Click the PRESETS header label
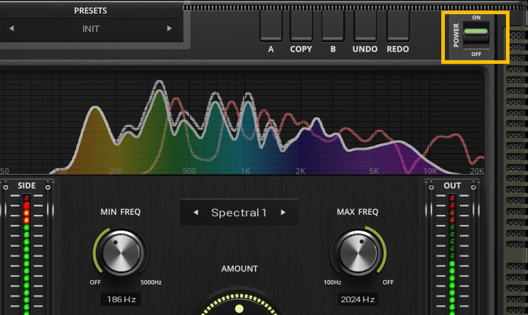Image resolution: width=528 pixels, height=315 pixels. pos(90,11)
